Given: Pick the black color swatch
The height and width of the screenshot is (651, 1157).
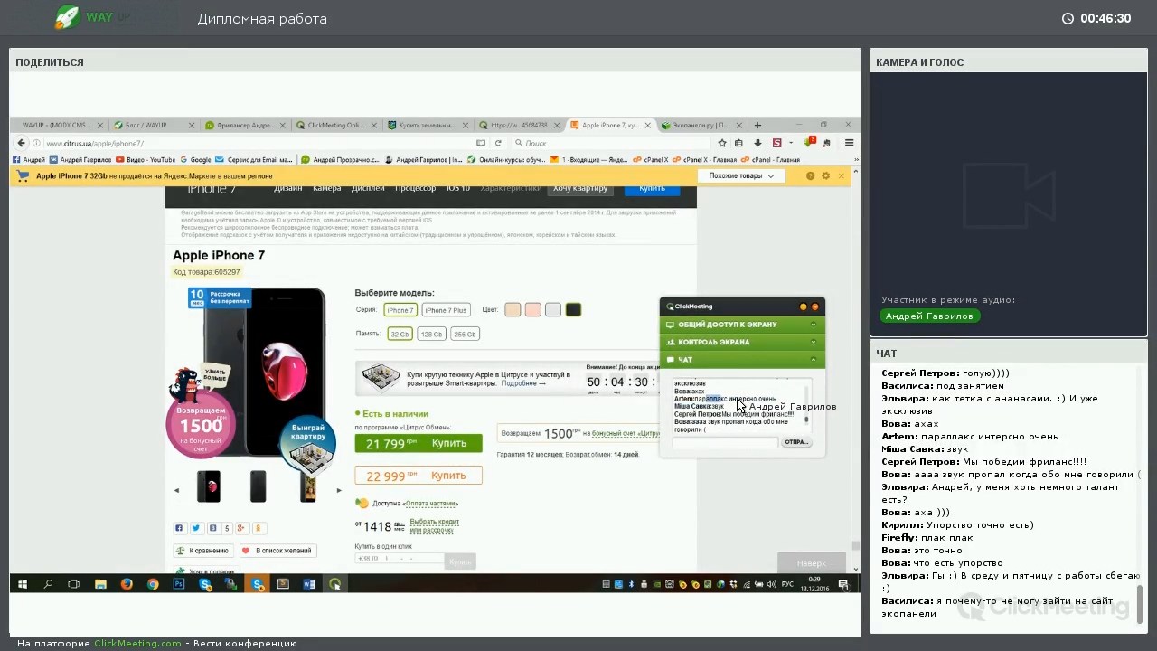Looking at the screenshot, I should 573,310.
